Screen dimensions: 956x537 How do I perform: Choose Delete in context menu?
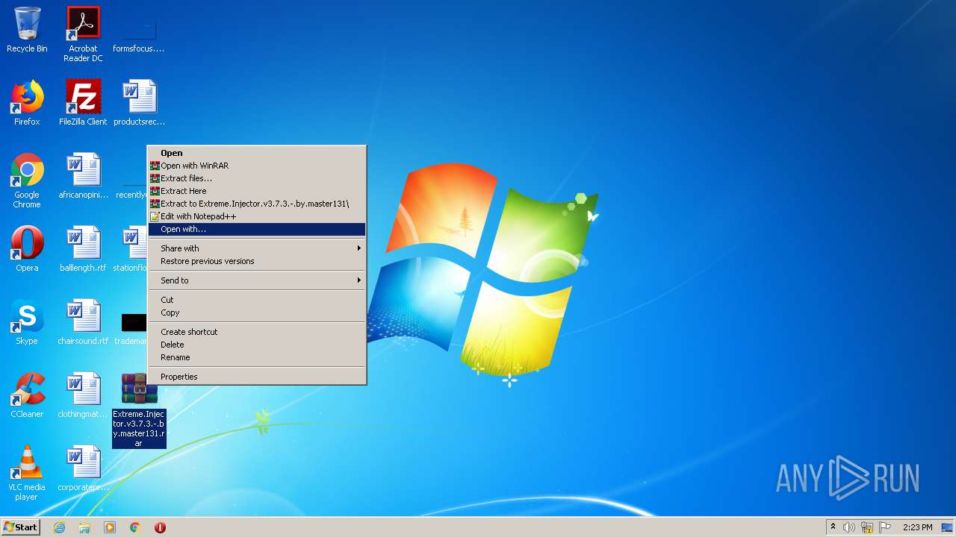257,345
